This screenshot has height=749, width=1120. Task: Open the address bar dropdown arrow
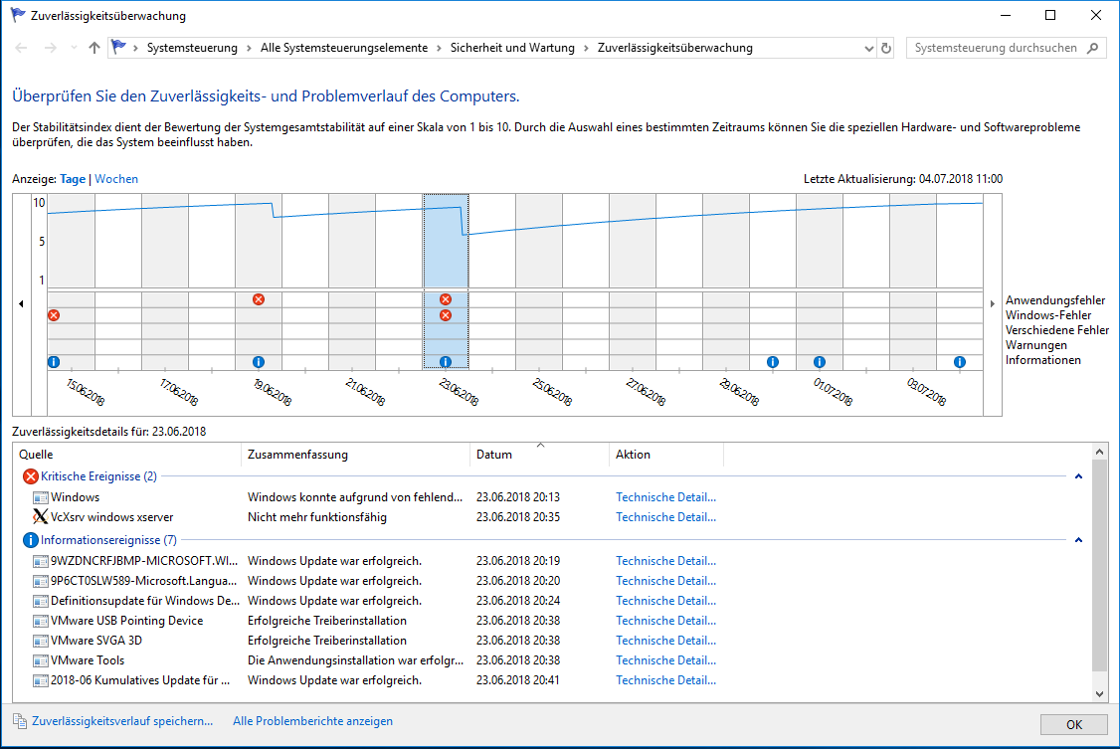coord(866,47)
